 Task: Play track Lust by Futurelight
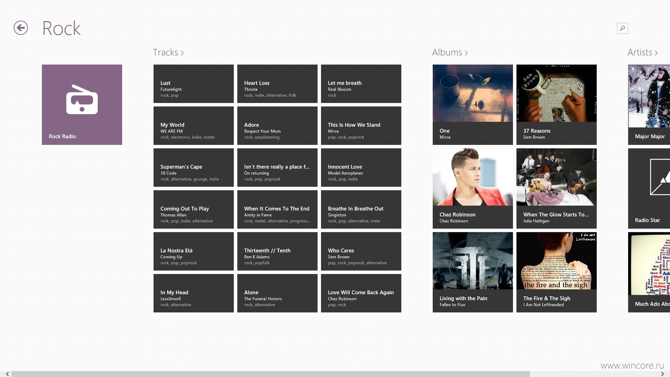(x=194, y=84)
